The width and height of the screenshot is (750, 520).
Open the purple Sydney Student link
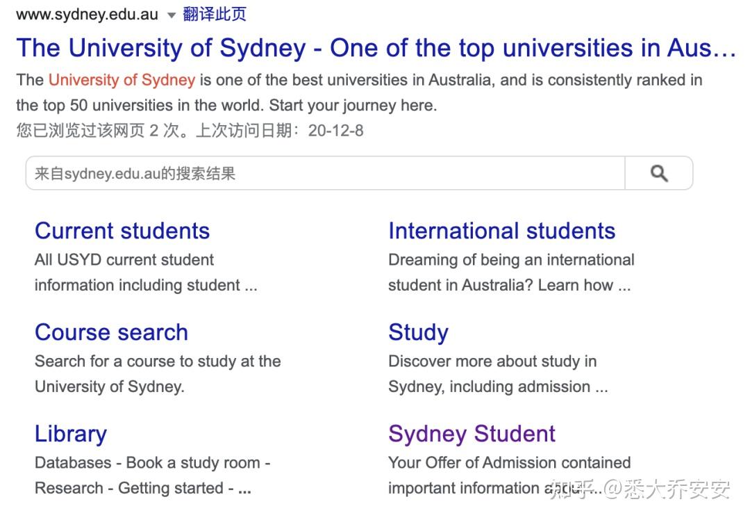pos(472,434)
